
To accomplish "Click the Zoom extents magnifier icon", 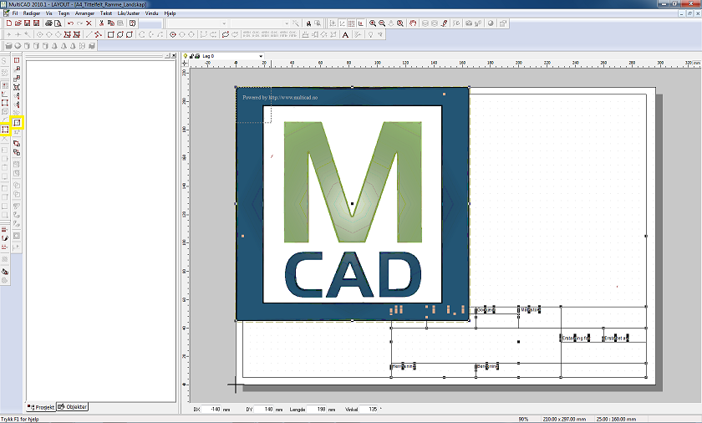I will (x=400, y=23).
